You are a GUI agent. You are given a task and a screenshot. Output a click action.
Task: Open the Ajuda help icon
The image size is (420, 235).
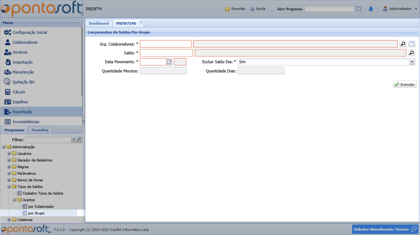click(x=252, y=9)
